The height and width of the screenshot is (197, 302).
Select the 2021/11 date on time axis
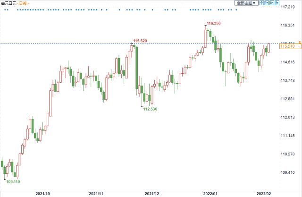click(x=96, y=193)
